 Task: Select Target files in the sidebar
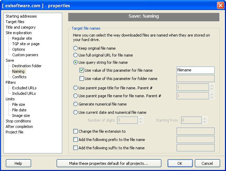pyautogui.click(x=15, y=22)
